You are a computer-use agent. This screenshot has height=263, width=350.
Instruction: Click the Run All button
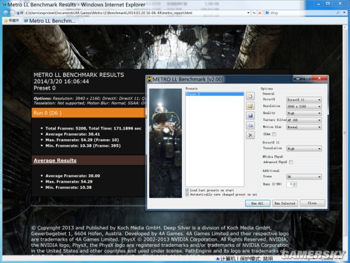click(258, 204)
